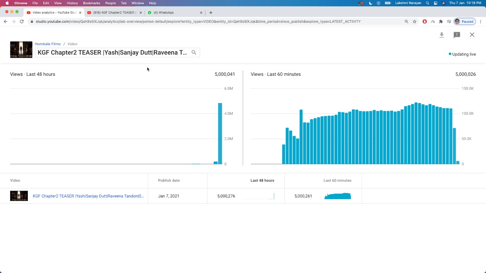Open the Edit menu
This screenshot has width=486, height=273.
(x=46, y=3)
